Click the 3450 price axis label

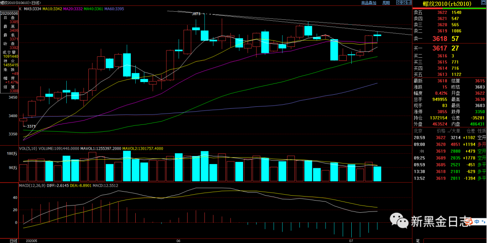click(13, 97)
